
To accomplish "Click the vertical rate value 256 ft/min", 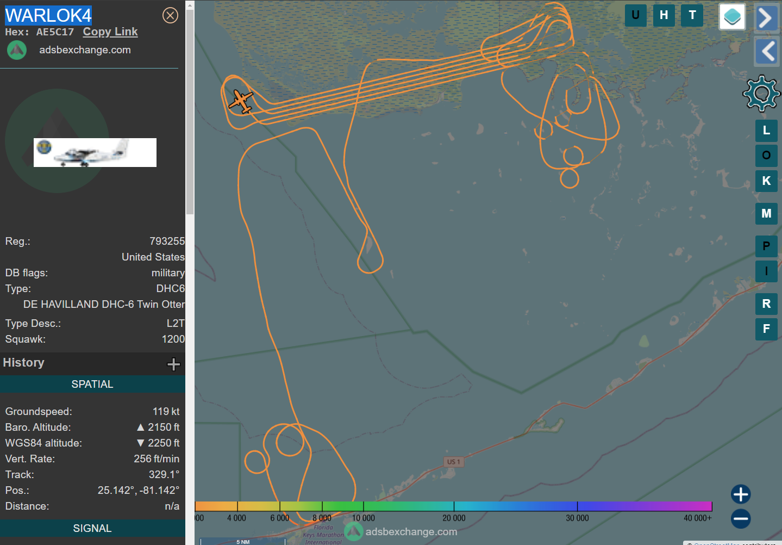I will 157,459.
